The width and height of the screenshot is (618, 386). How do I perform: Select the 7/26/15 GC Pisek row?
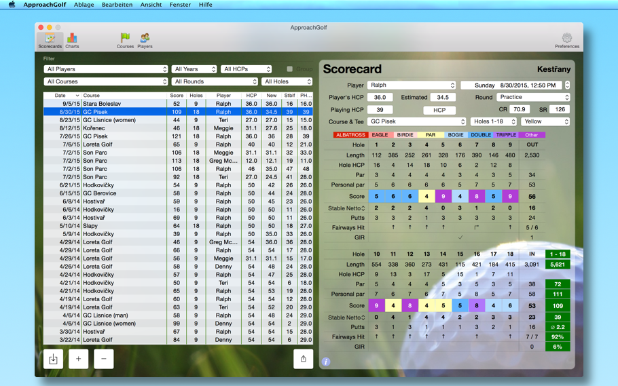(178, 136)
